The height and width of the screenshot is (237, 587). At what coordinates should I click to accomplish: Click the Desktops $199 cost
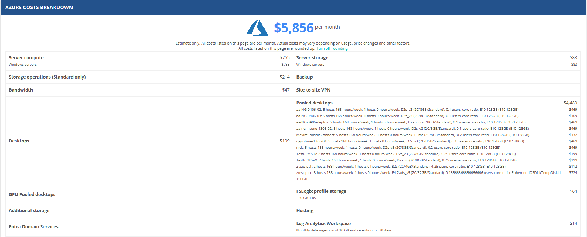285,141
